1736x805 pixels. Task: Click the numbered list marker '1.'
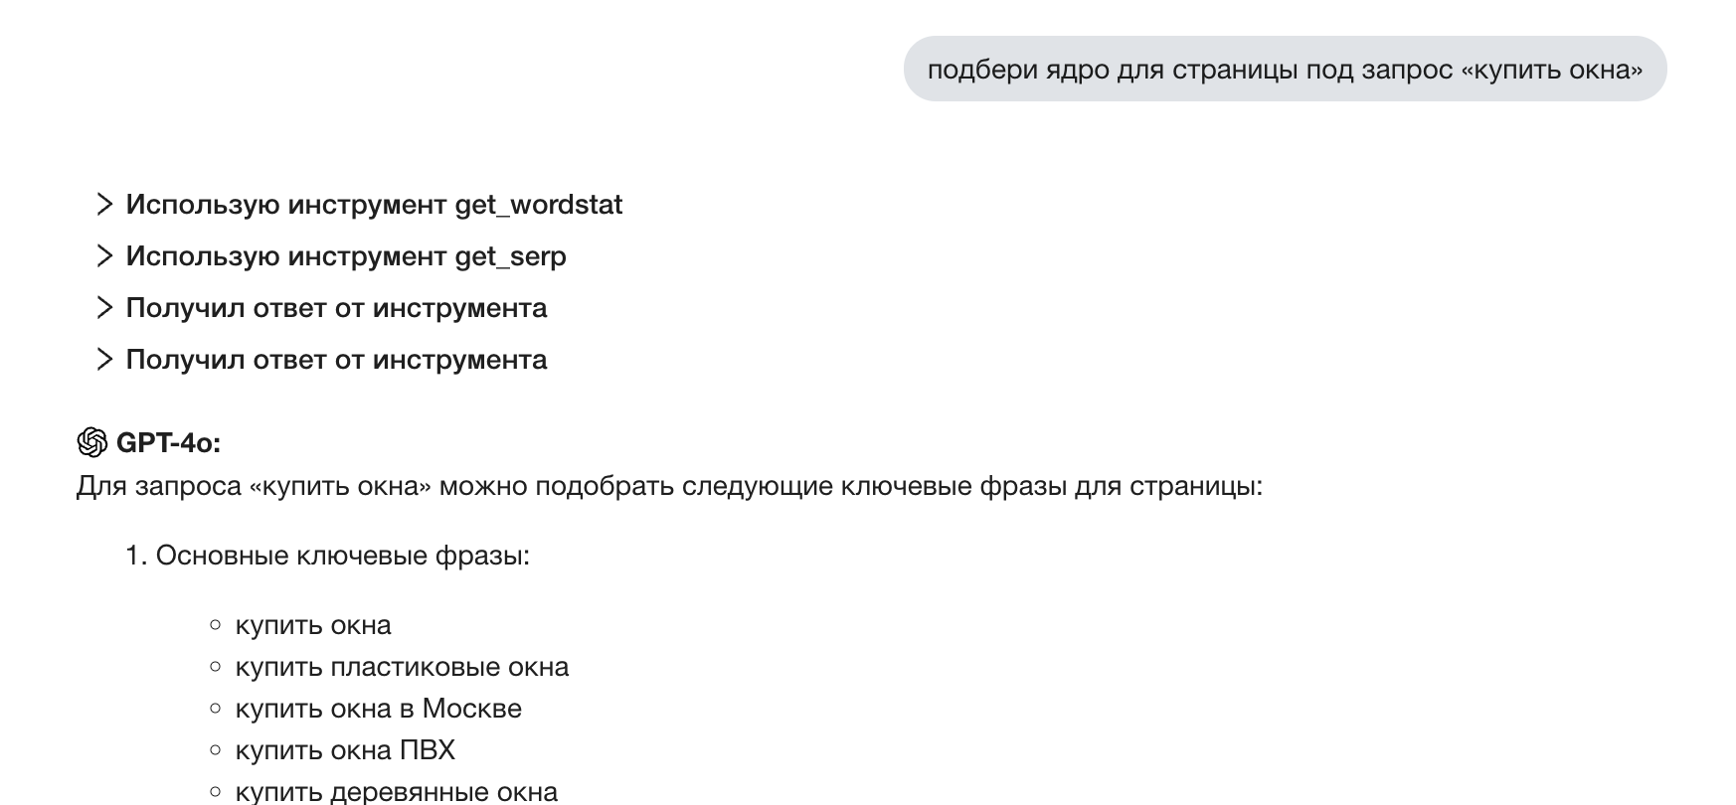coord(136,556)
